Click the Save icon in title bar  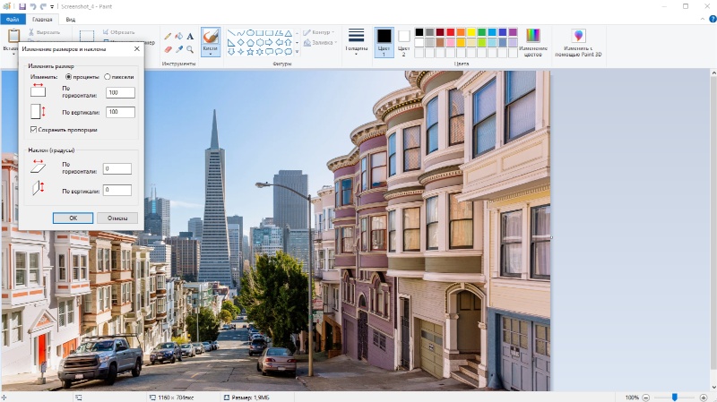(22, 6)
